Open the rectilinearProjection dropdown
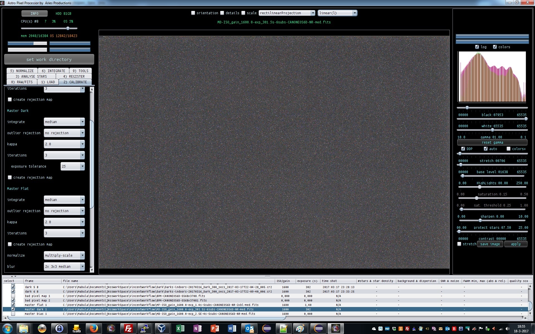535x334 pixels. coord(287,13)
